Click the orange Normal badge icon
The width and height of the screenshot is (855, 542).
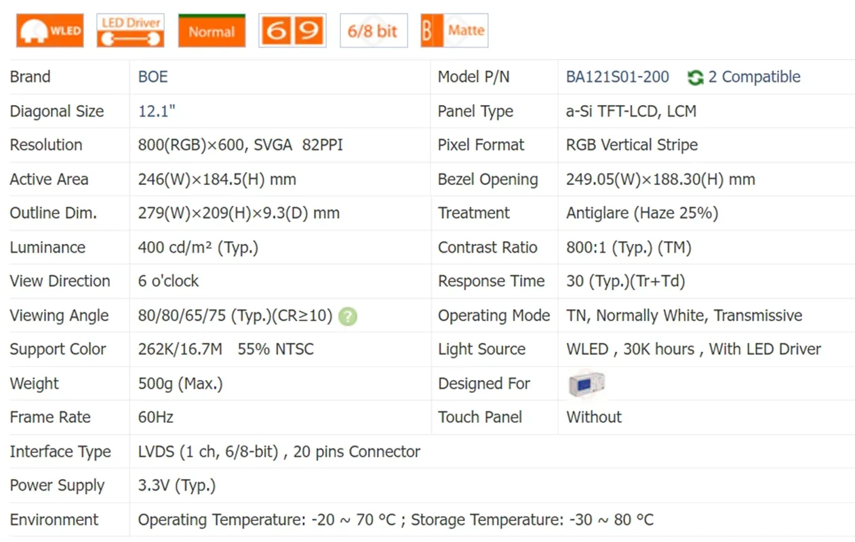tap(212, 30)
